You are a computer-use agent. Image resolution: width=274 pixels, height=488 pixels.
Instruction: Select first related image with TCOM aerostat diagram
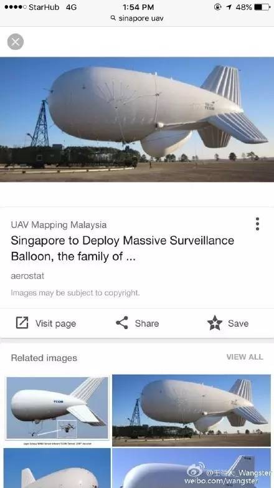click(57, 411)
